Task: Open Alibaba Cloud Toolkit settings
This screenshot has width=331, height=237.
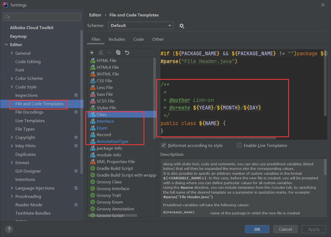Action: point(32,28)
